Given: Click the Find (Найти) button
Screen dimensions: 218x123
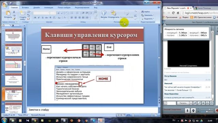Looking at the screenshot, I should tap(145, 12).
